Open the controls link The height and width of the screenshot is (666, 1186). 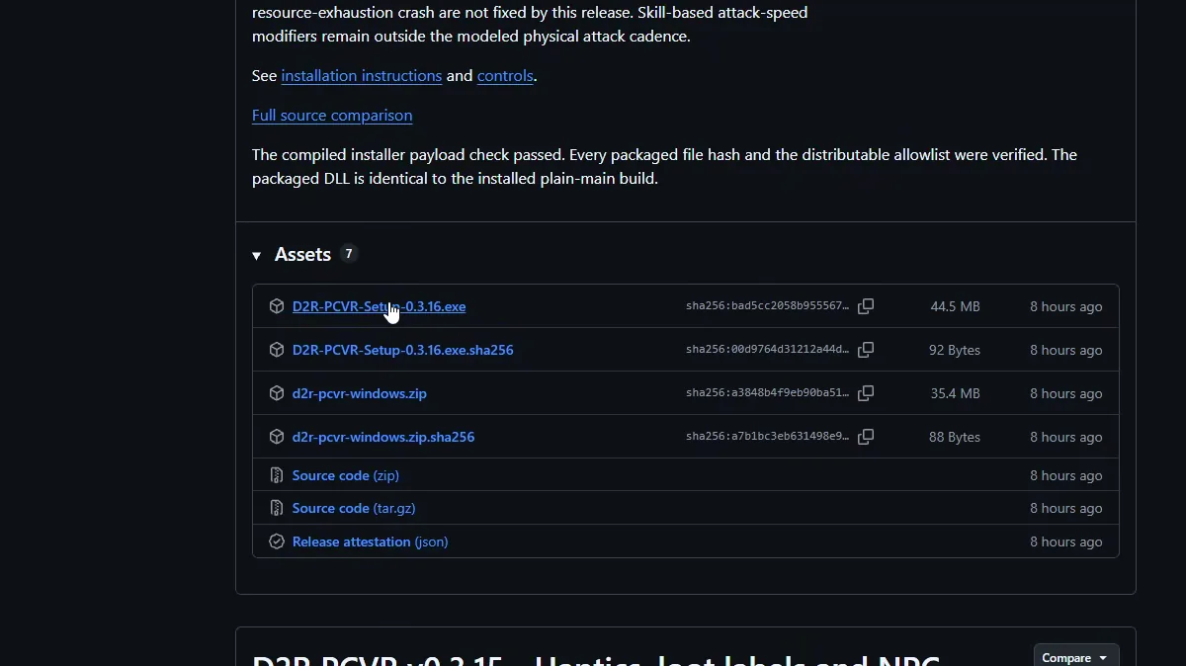(x=505, y=76)
